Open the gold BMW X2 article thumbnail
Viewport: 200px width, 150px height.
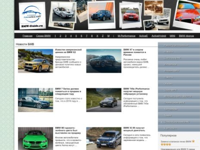pyautogui.click(x=35, y=61)
